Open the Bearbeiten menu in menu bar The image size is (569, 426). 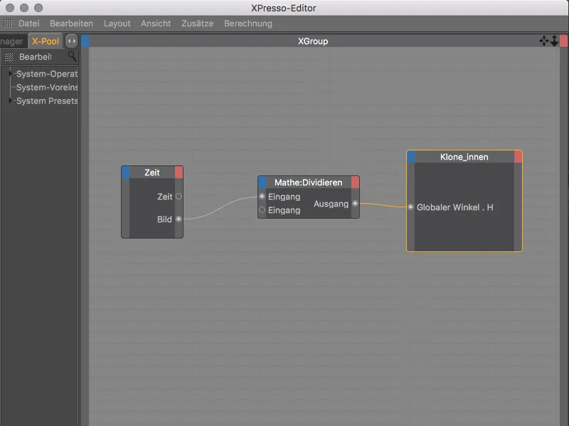coord(71,23)
